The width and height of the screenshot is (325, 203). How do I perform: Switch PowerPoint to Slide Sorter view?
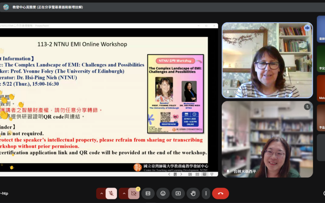click(197, 174)
